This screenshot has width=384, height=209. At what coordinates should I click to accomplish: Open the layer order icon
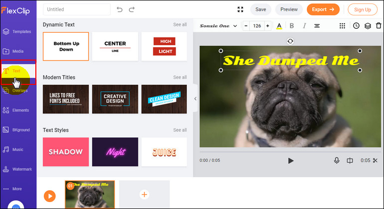coord(368,26)
